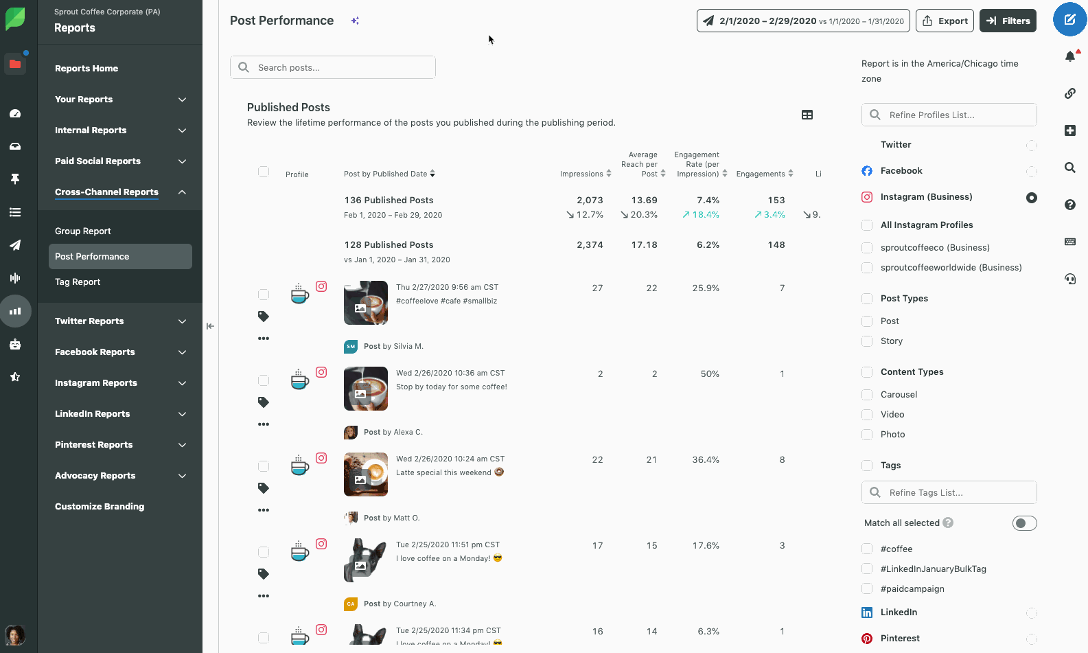This screenshot has height=653, width=1088.
Task: Open the date range picker
Action: pos(803,21)
